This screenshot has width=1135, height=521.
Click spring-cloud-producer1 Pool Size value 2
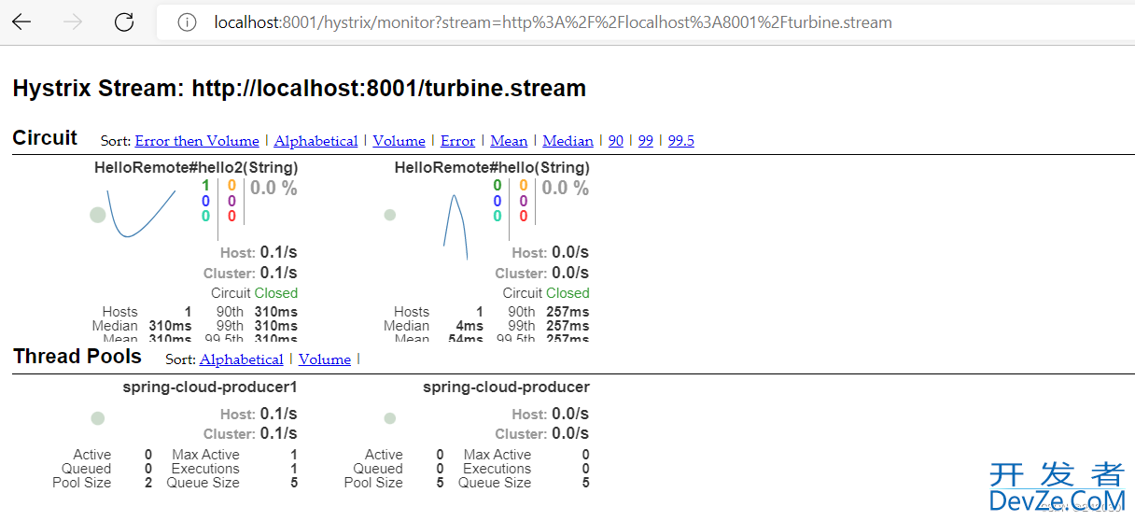coord(148,483)
